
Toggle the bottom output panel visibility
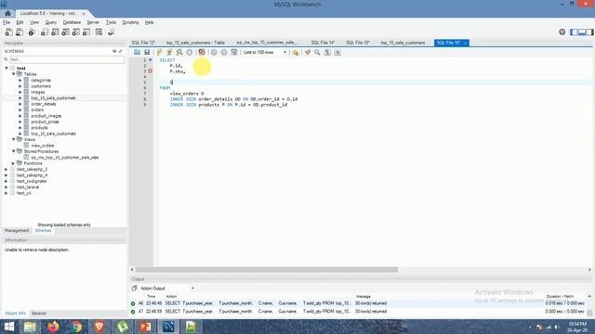pos(582,32)
